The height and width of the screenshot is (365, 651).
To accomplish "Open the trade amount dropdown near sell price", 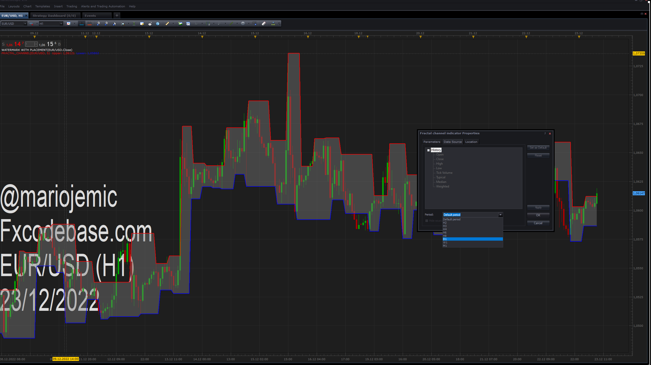I will coord(36,44).
